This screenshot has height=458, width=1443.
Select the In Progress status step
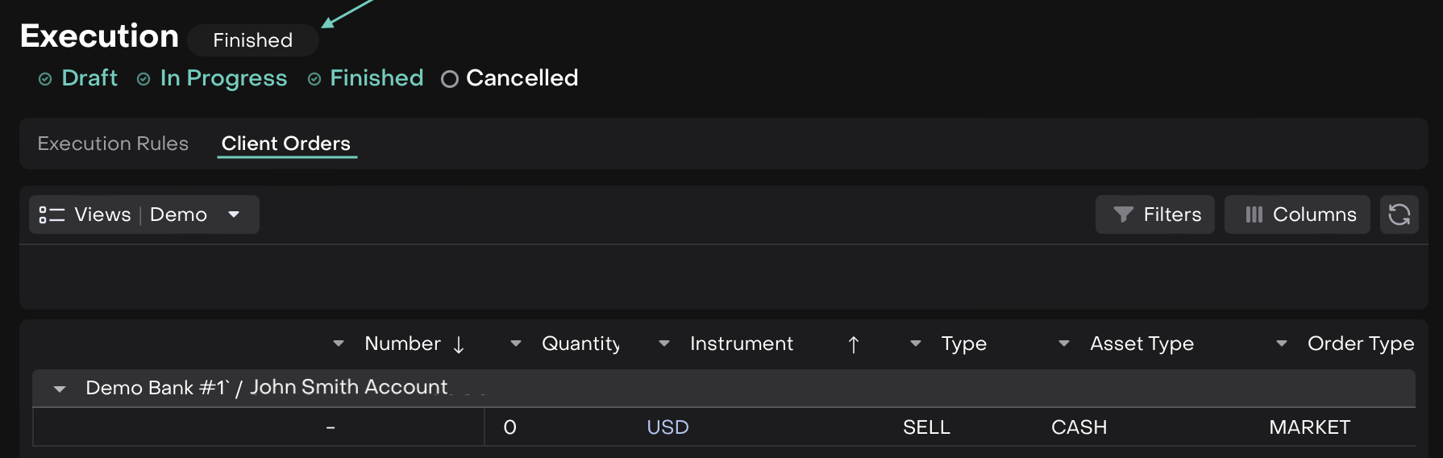(223, 78)
